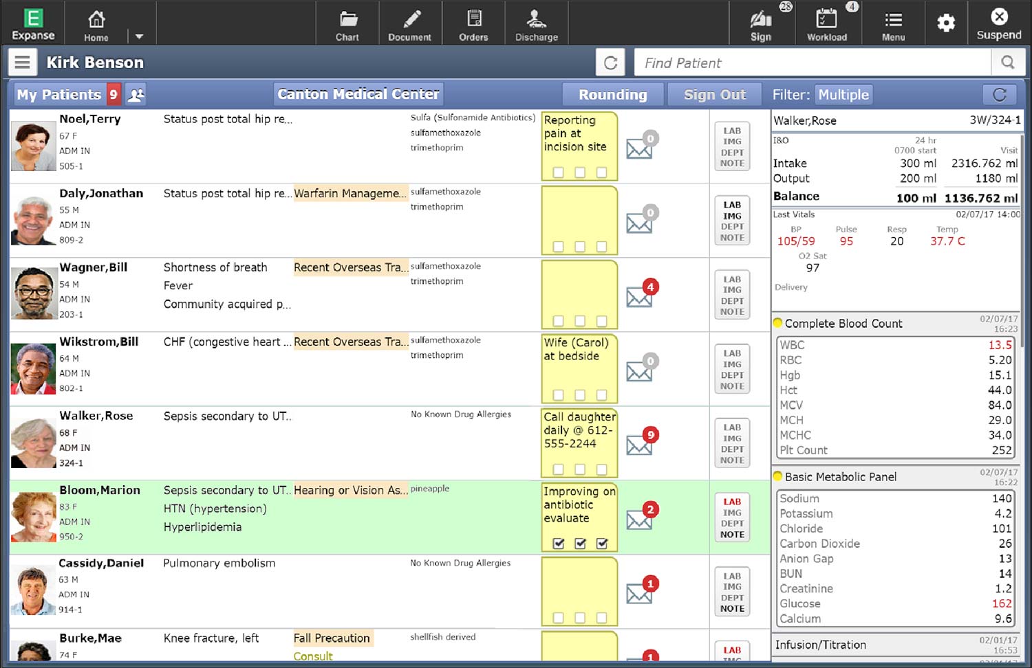Check first box on Wikstrom,Bill sticky note
The width and height of the screenshot is (1032, 668).
click(559, 394)
